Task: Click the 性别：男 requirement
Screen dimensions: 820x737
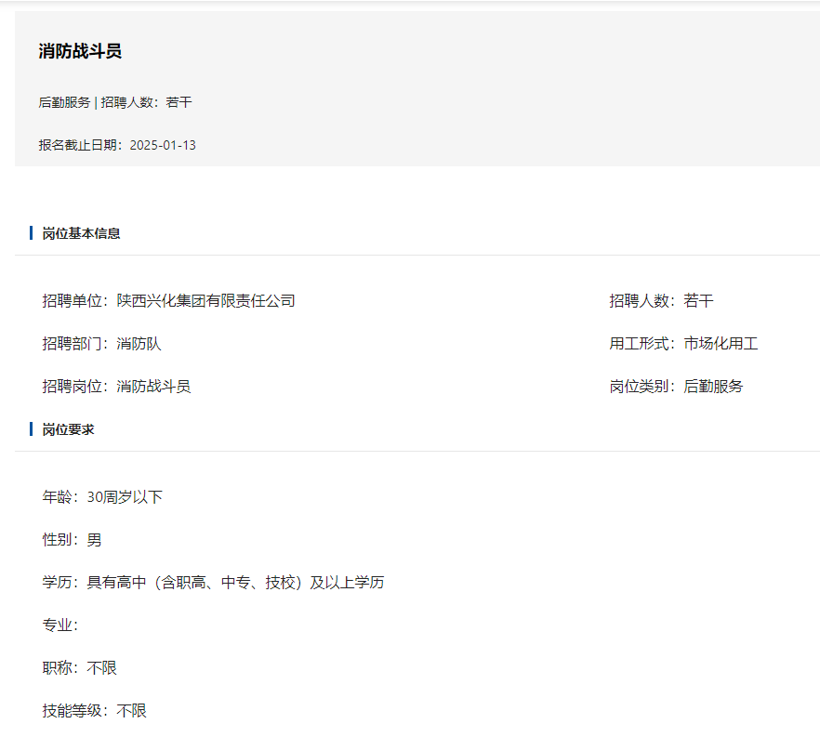Action: [72, 540]
